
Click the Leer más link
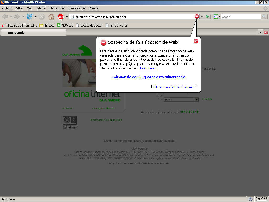click(148, 68)
